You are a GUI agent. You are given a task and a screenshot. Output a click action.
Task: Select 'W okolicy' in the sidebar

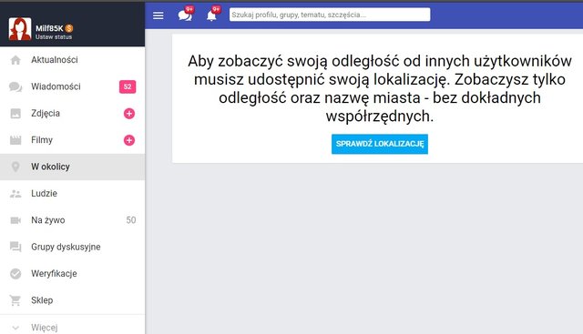point(72,167)
